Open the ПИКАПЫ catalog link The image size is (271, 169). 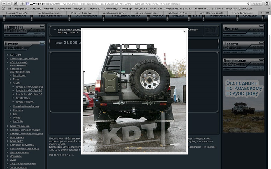click(x=18, y=122)
